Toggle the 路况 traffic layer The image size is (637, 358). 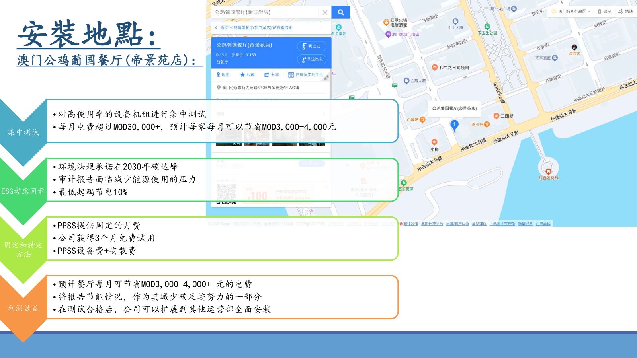pyautogui.click(x=605, y=12)
